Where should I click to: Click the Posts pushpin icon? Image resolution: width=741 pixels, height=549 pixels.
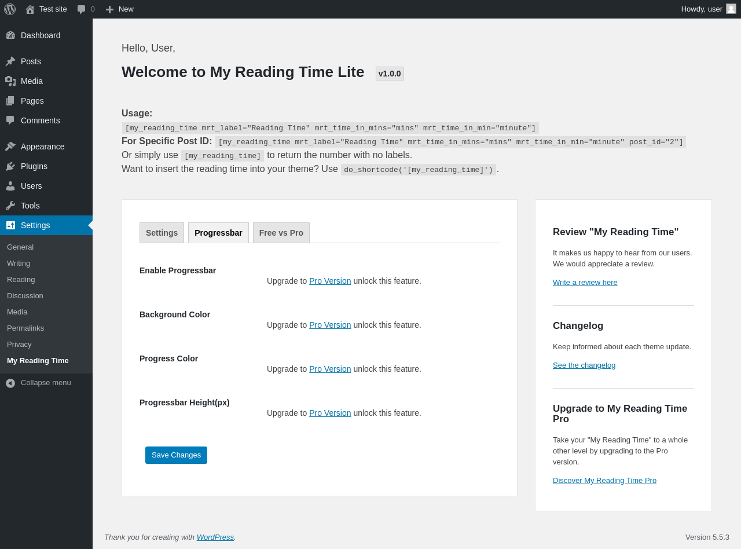point(10,61)
